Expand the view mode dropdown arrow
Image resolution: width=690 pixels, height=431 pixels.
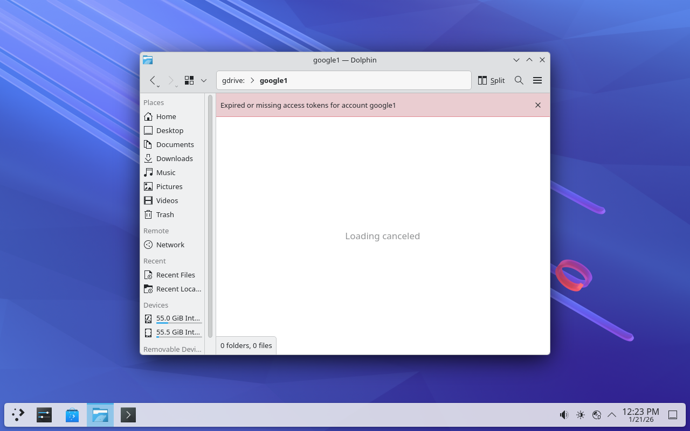click(x=204, y=80)
